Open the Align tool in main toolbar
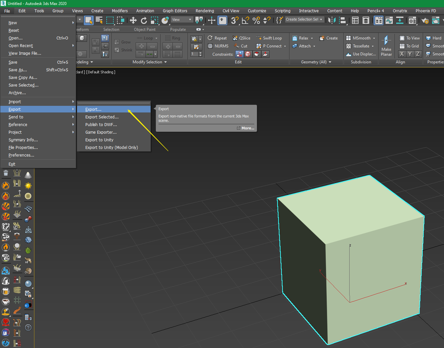Screen dimensions: 444x348 point(343,21)
